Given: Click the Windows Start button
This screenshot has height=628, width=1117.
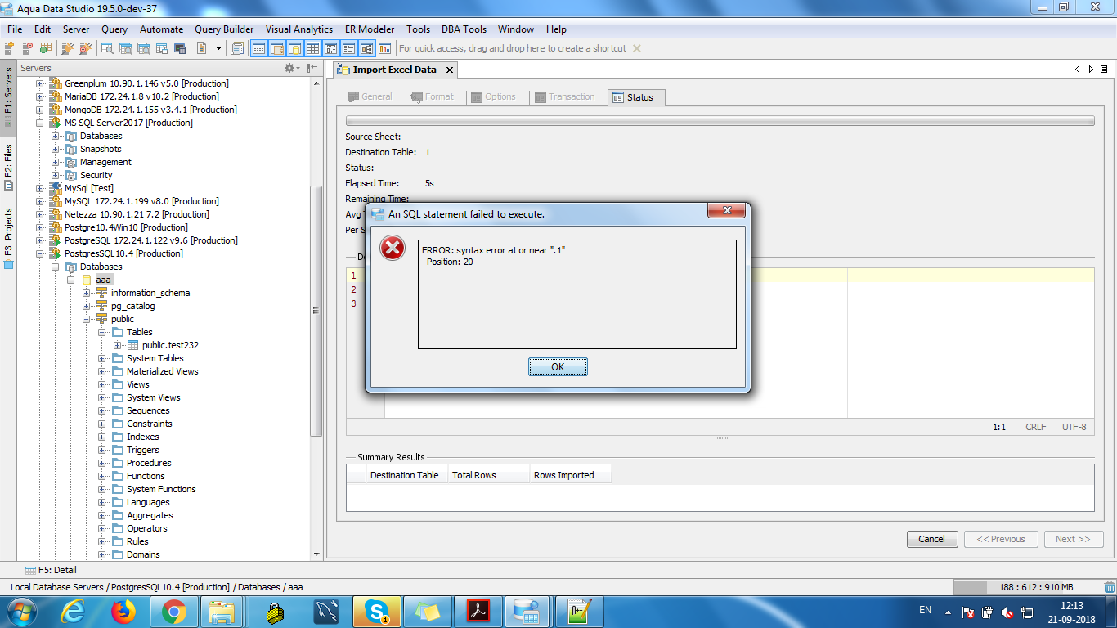Looking at the screenshot, I should tap(20, 611).
